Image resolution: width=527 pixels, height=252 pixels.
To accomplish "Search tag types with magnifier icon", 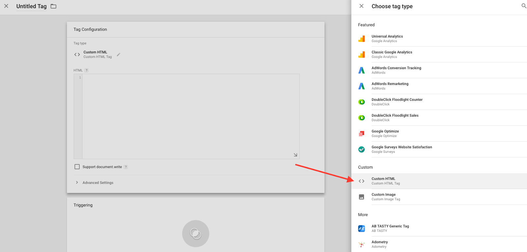I will [524, 6].
